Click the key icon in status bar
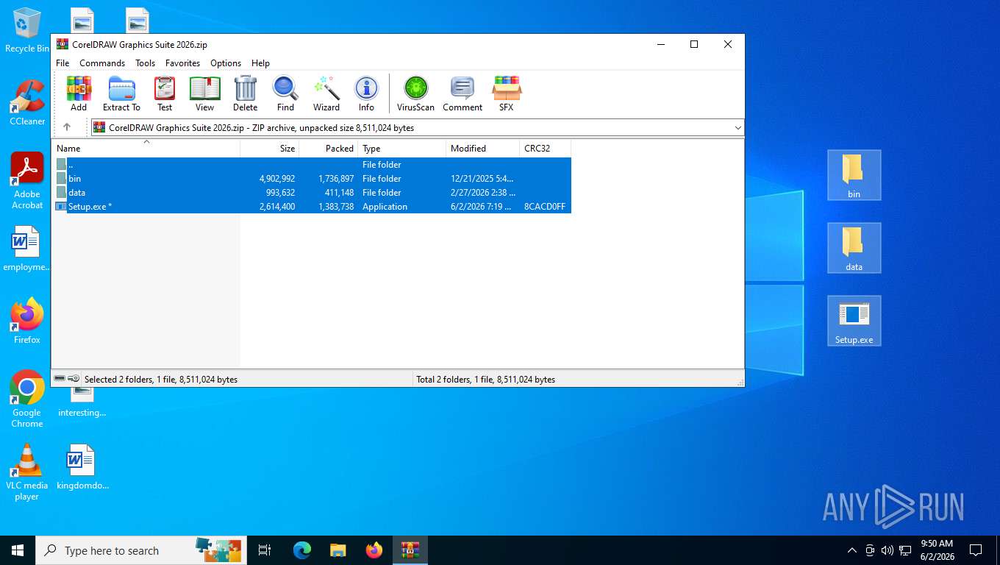This screenshot has width=1000, height=565. 74,379
